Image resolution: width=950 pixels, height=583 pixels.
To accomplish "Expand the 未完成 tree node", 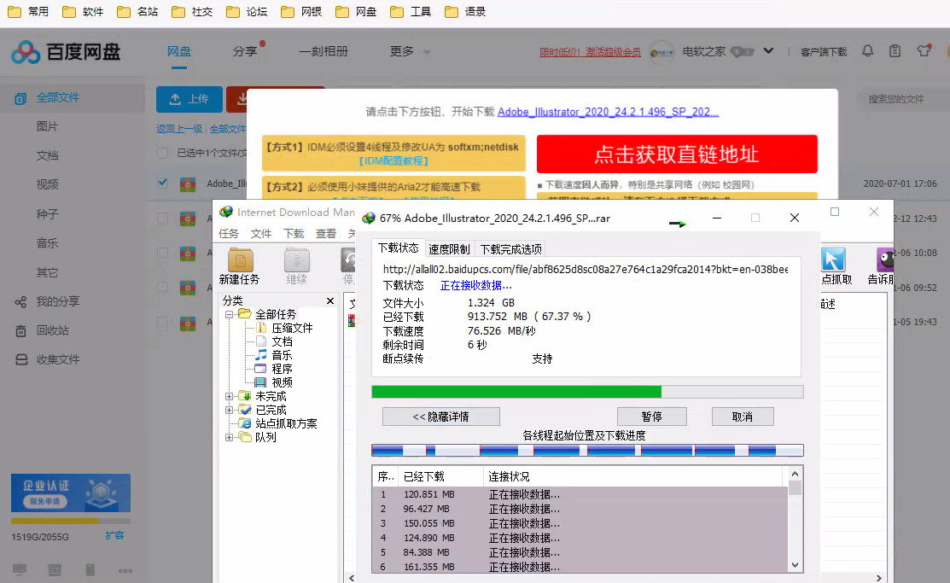I will pos(229,396).
